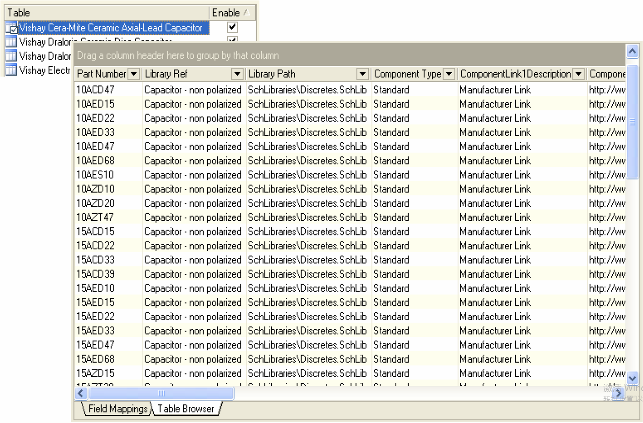Select part number 15AED47 cell

(108, 345)
